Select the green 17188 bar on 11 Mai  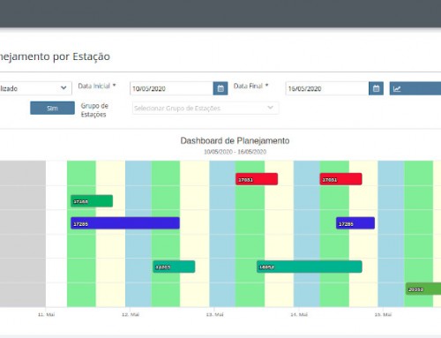coord(92,201)
